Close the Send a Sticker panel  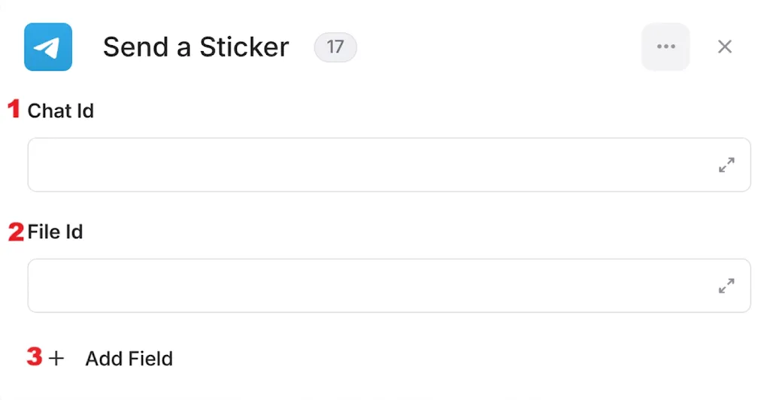point(725,47)
